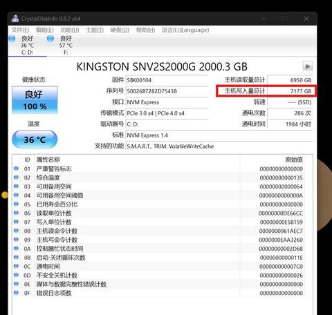332x315 pixels.
Task: Select the 不安全关机计数 attribute row
Action: [x=158, y=275]
